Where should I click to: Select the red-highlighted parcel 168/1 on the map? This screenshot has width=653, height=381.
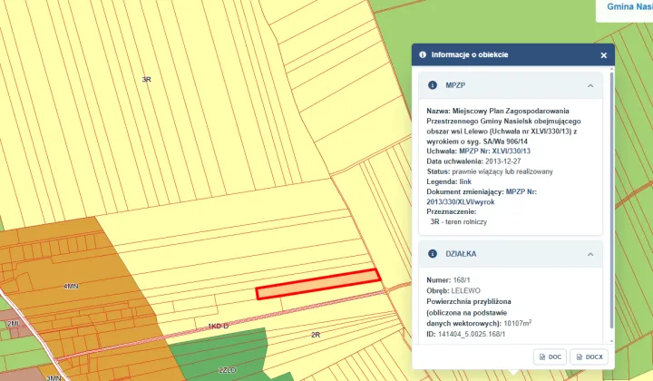coord(318,284)
